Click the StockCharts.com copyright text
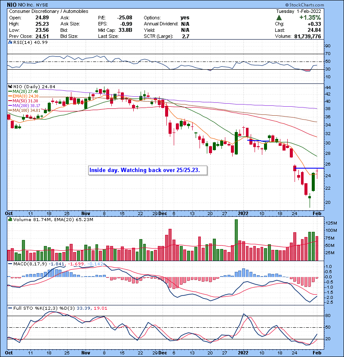Screen dimensions: 344x357 tap(304, 5)
